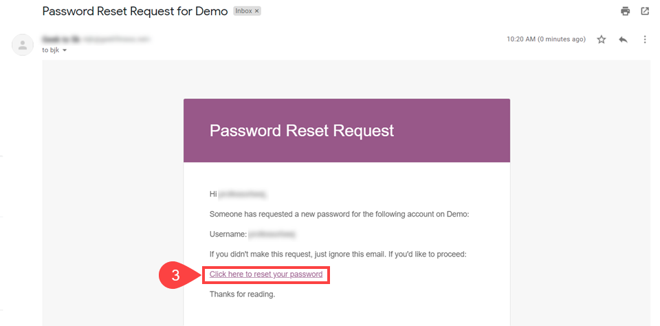This screenshot has width=660, height=326.
Task: Click the red step 3 badge
Action: point(176,275)
